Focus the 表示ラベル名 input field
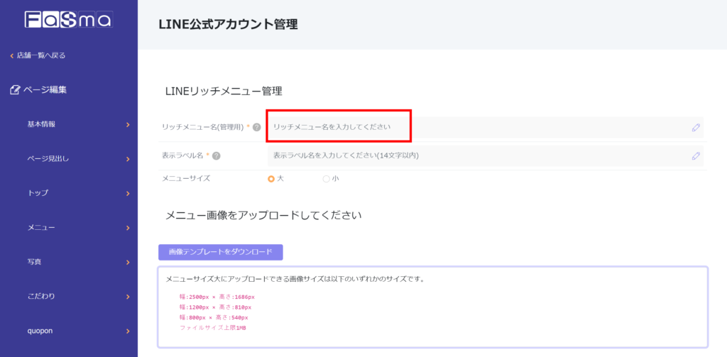Viewport: 727px width, 357px height. tap(476, 156)
